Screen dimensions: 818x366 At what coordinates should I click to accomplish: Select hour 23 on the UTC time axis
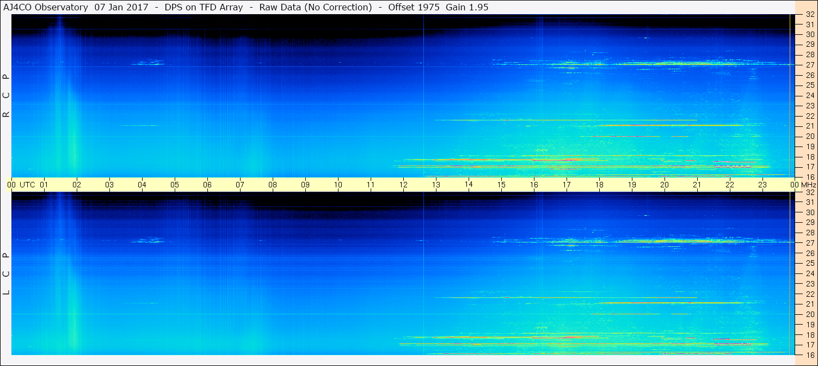(762, 185)
